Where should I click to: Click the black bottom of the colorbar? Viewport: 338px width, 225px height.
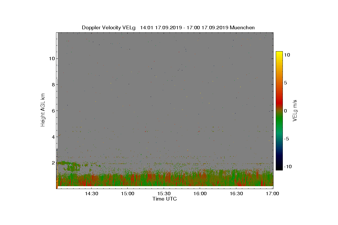point(279,168)
